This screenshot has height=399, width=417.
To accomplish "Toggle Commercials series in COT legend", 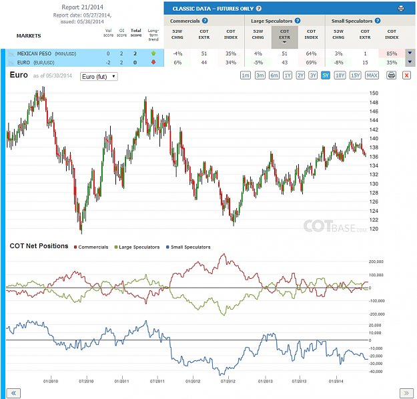I will tap(91, 247).
